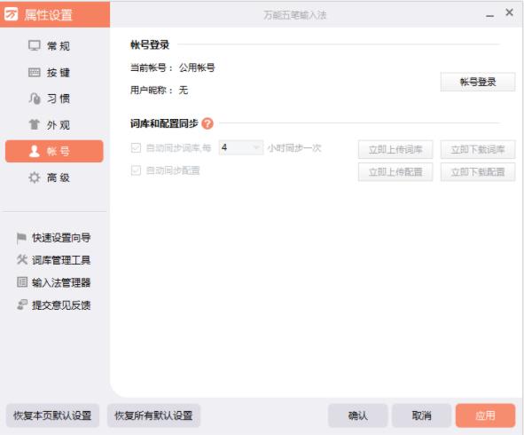Image resolution: width=524 pixels, height=435 pixels.
Task: Click the orange help question mark icon
Action: tap(207, 123)
